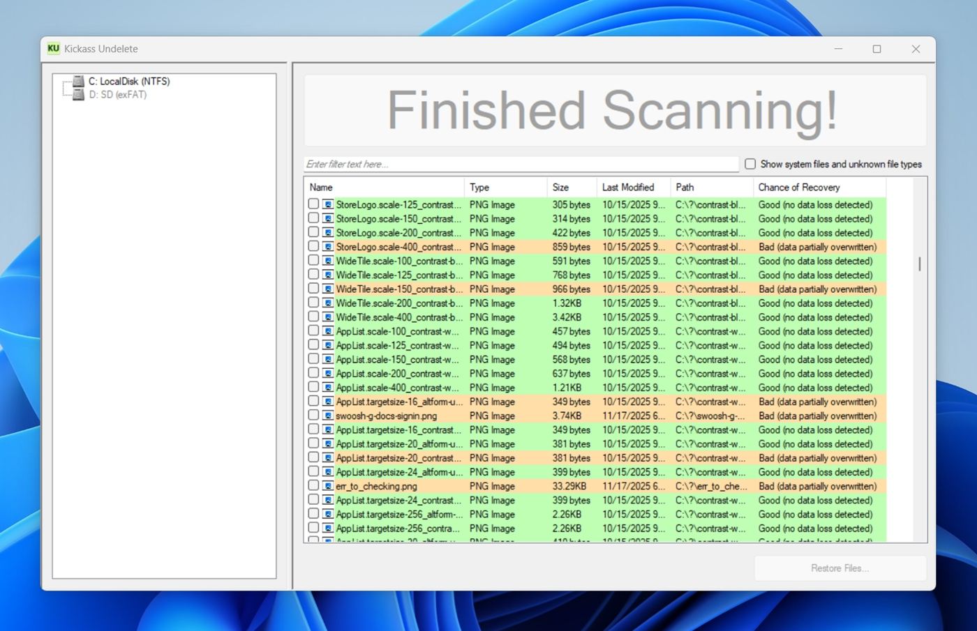Click the filter text input field
Image resolution: width=977 pixels, height=631 pixels.
pos(520,164)
